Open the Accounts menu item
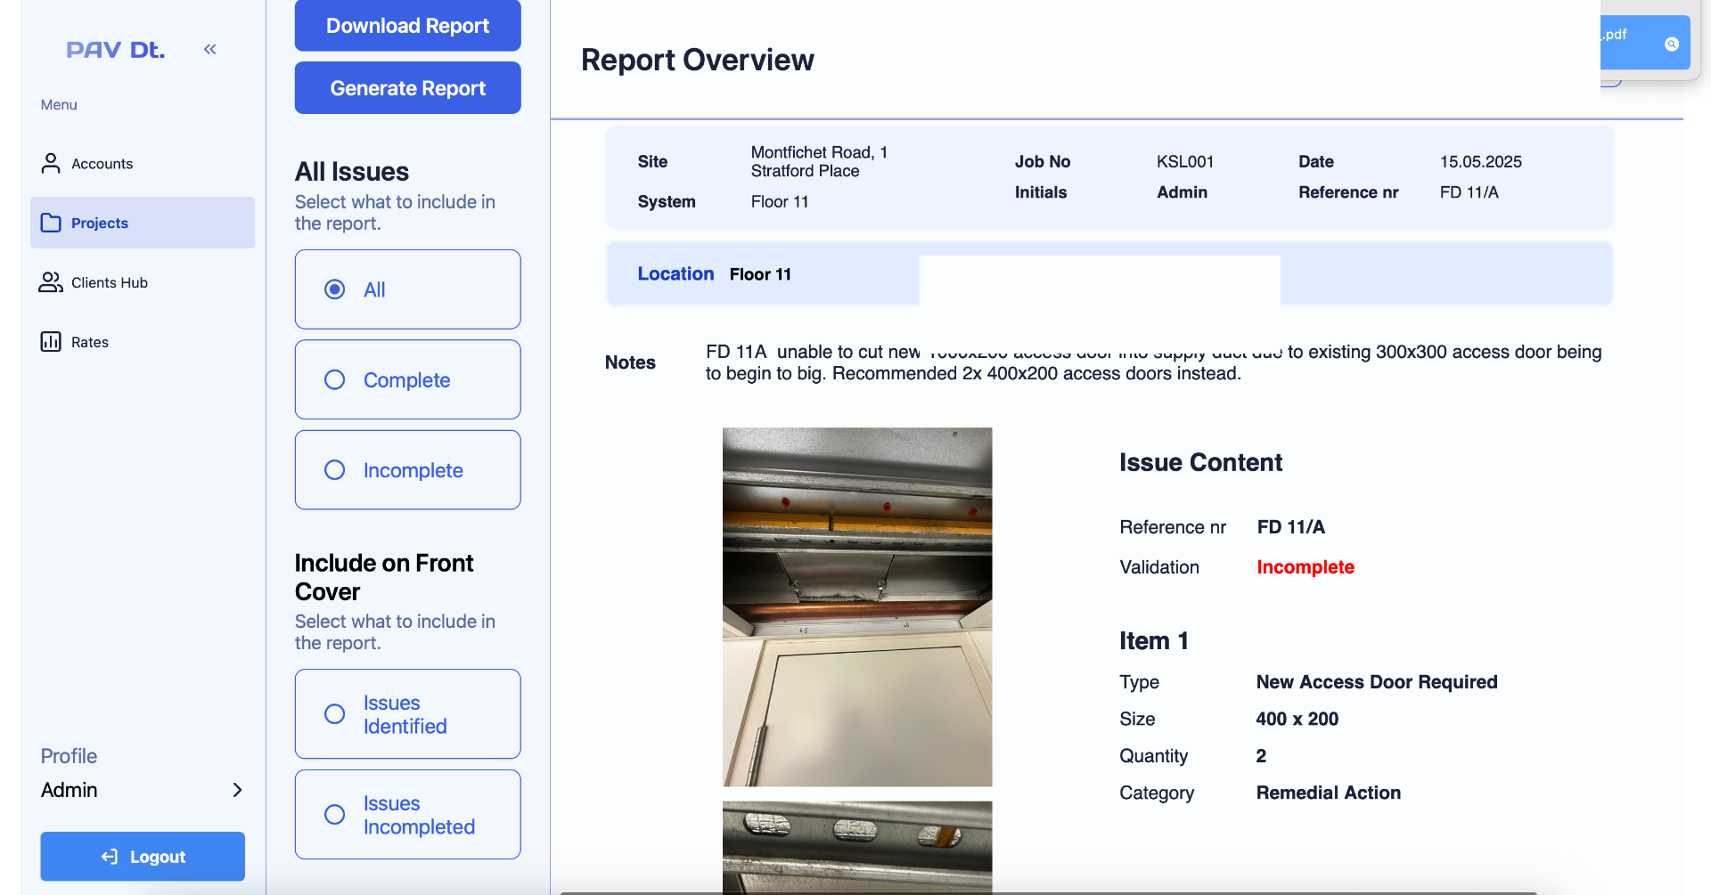 (143, 163)
